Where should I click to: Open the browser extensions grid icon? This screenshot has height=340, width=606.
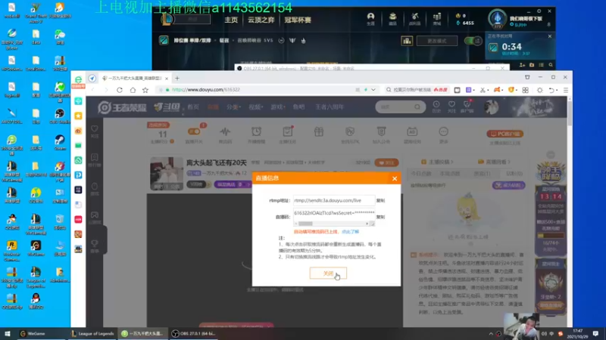(x=525, y=90)
